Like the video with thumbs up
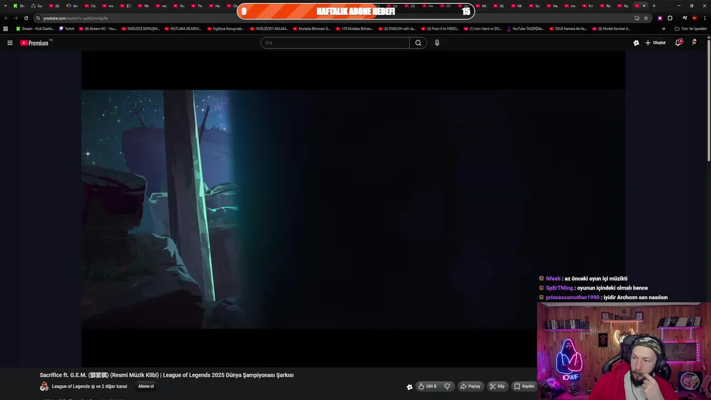 427,386
